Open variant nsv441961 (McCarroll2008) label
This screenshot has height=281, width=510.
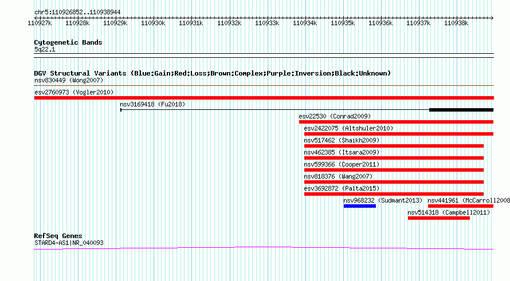(x=469, y=200)
